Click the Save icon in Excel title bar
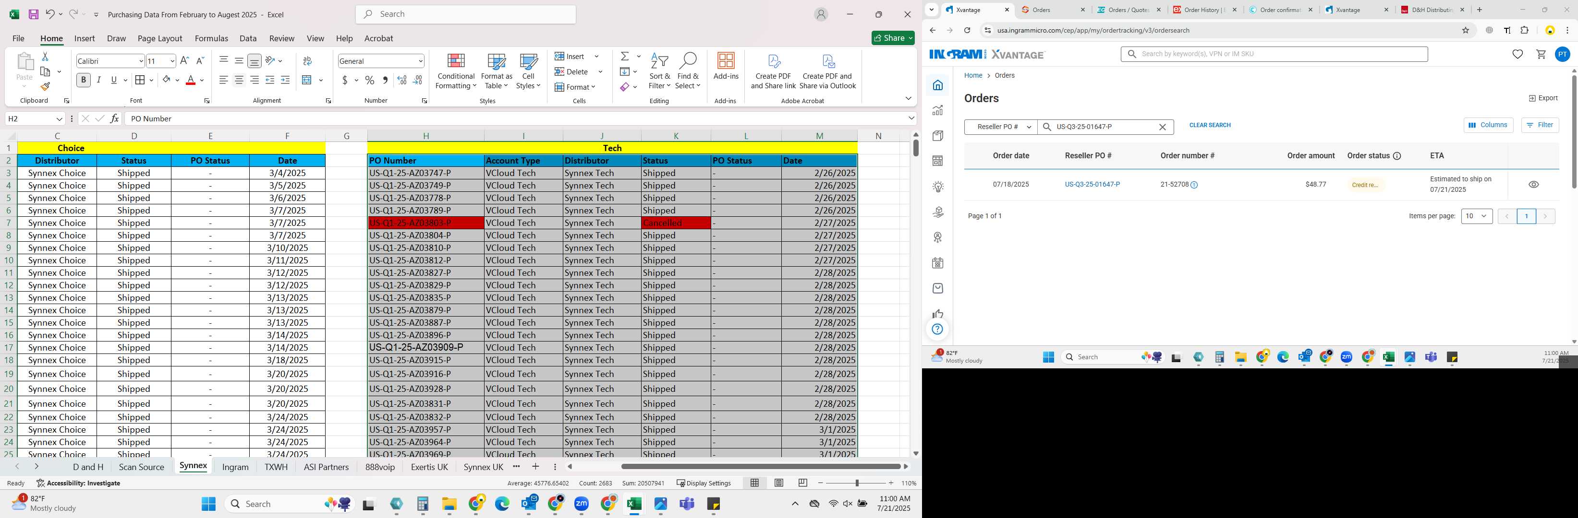This screenshot has width=1578, height=518. coord(33,14)
